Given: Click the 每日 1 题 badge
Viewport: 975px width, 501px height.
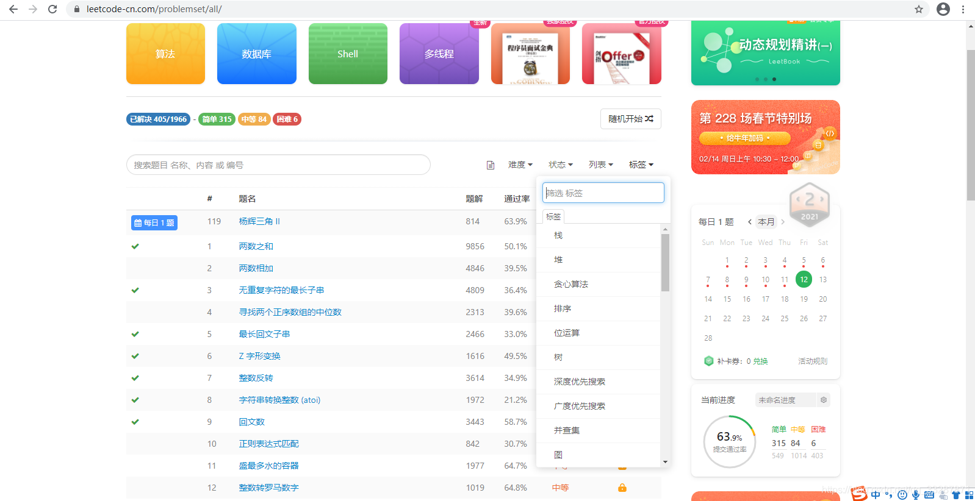Looking at the screenshot, I should click(154, 222).
